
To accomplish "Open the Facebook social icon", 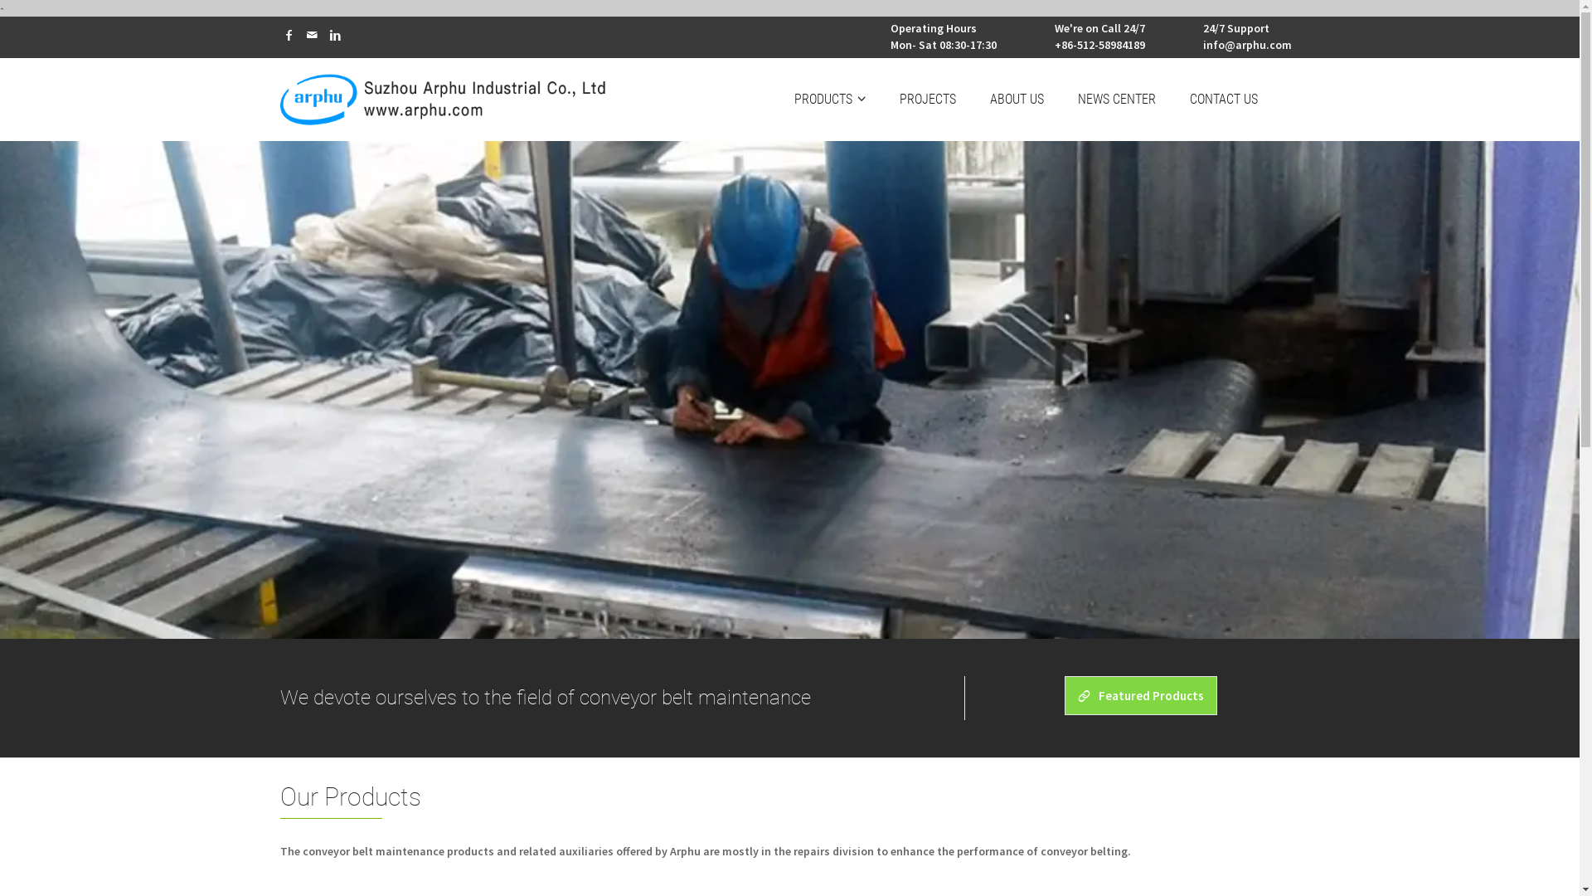I will point(289,36).
